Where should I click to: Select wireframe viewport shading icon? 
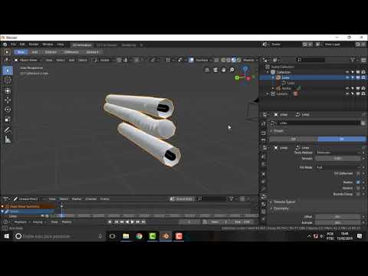[x=223, y=60]
